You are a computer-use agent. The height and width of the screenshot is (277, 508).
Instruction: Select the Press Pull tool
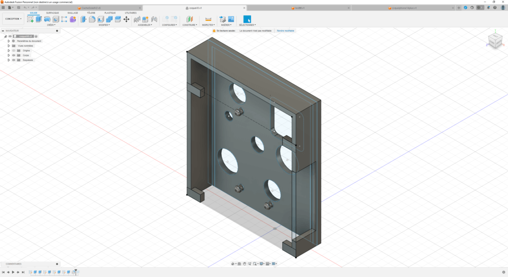(x=83, y=19)
